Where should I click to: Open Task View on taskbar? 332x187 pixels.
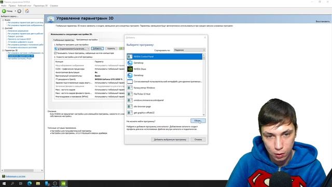21,183
